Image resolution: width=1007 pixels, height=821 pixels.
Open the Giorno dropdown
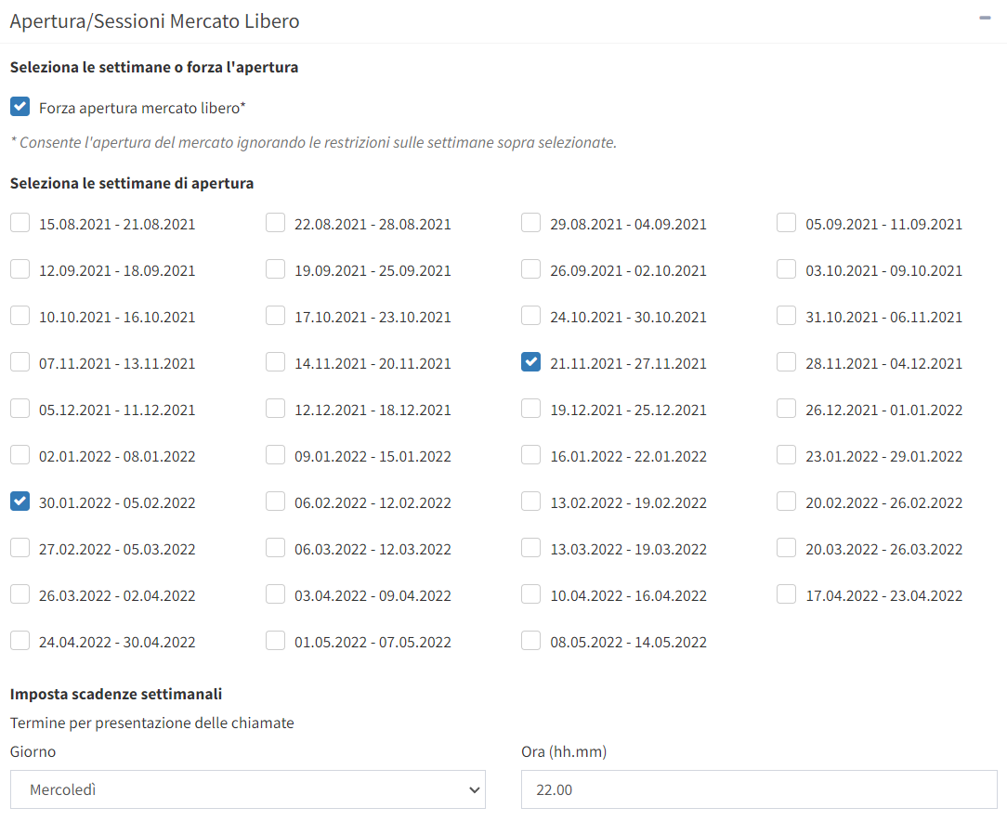pos(248,789)
